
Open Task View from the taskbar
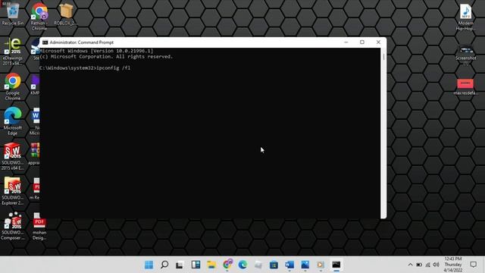point(180,265)
